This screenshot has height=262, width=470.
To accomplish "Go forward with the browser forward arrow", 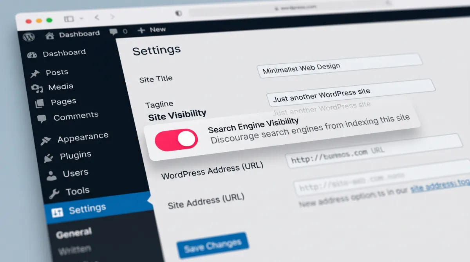I will pyautogui.click(x=112, y=17).
